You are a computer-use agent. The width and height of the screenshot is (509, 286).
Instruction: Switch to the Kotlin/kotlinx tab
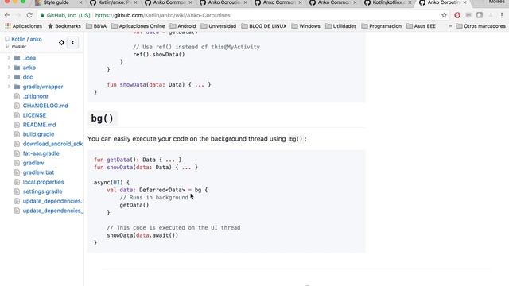tap(387, 2)
